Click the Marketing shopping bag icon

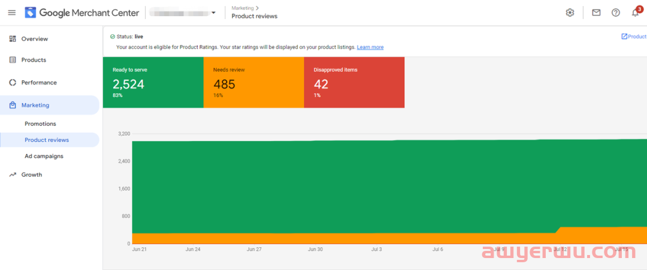(13, 105)
